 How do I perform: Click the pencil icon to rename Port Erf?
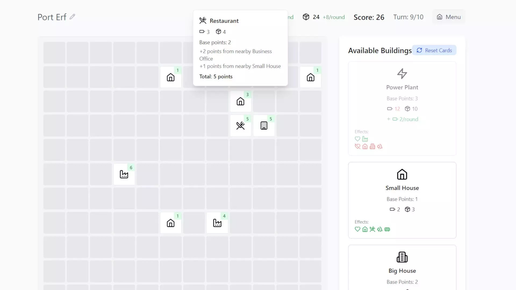[72, 17]
